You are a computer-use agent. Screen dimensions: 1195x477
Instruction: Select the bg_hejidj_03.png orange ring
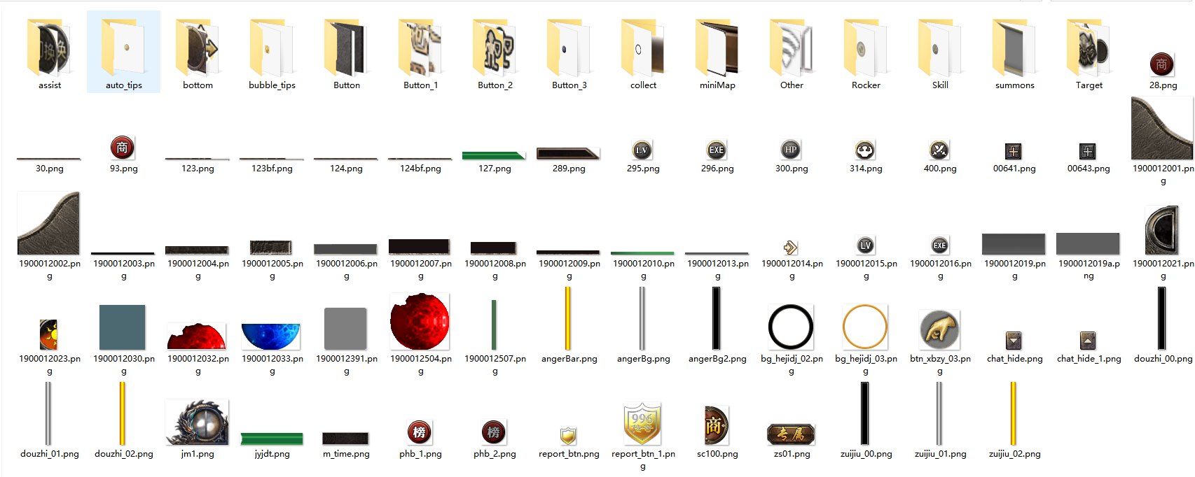click(x=865, y=327)
